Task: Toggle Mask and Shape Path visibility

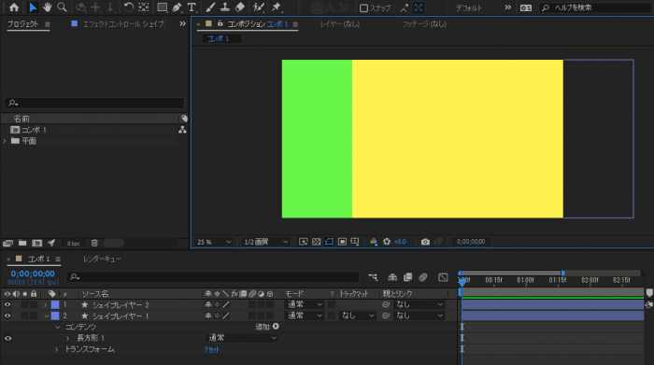Action: (329, 242)
